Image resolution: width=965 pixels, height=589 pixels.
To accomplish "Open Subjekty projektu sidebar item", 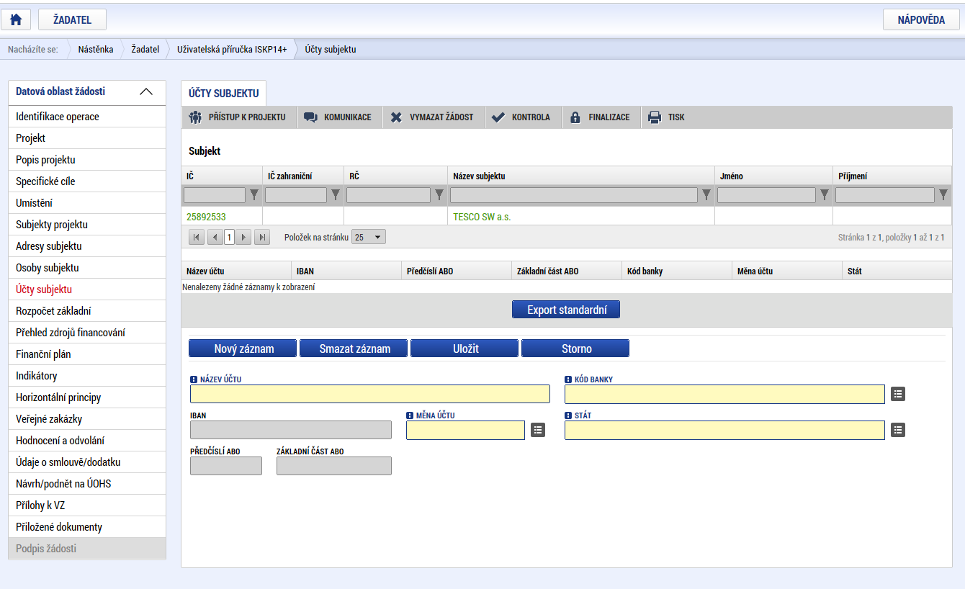I will 86,225.
